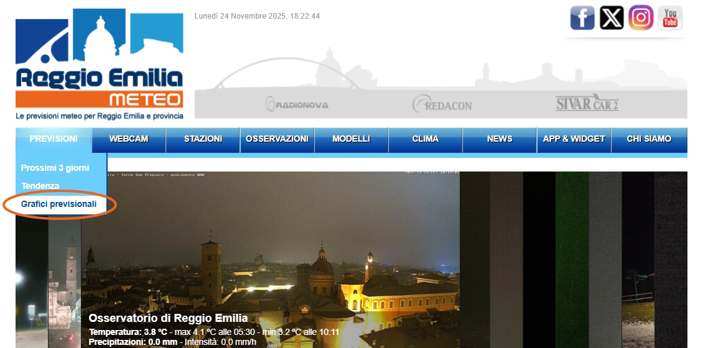Image resolution: width=703 pixels, height=348 pixels.
Task: Go to the Modelli section
Action: [x=351, y=139]
